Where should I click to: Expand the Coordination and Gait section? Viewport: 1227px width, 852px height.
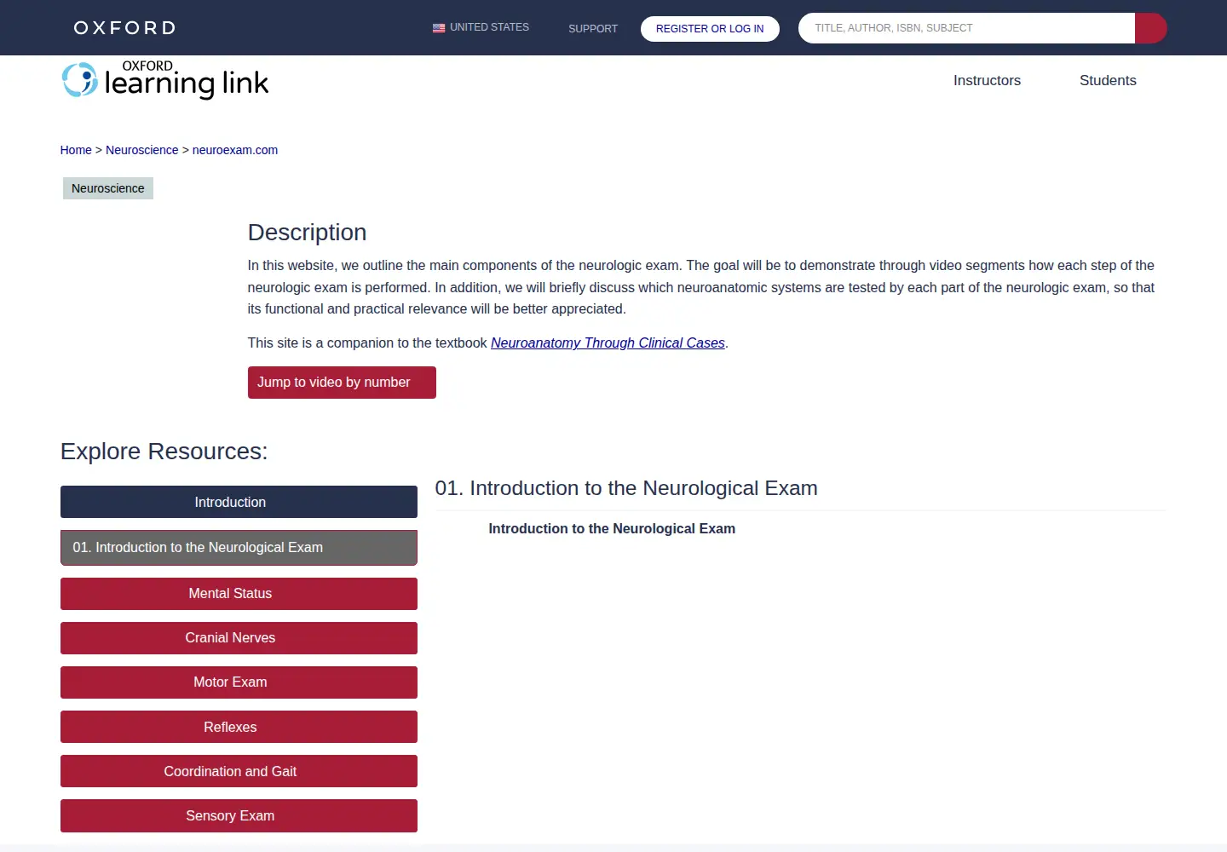[x=239, y=771]
